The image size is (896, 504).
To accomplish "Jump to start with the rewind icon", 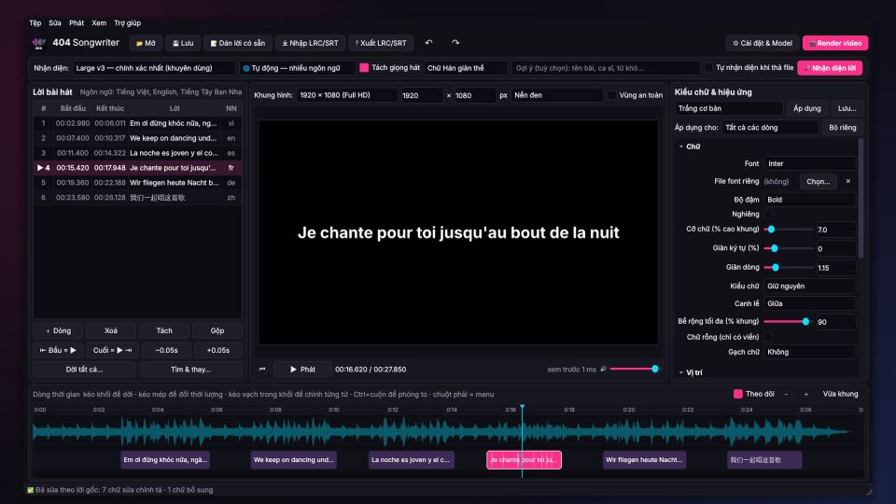I will pos(262,370).
